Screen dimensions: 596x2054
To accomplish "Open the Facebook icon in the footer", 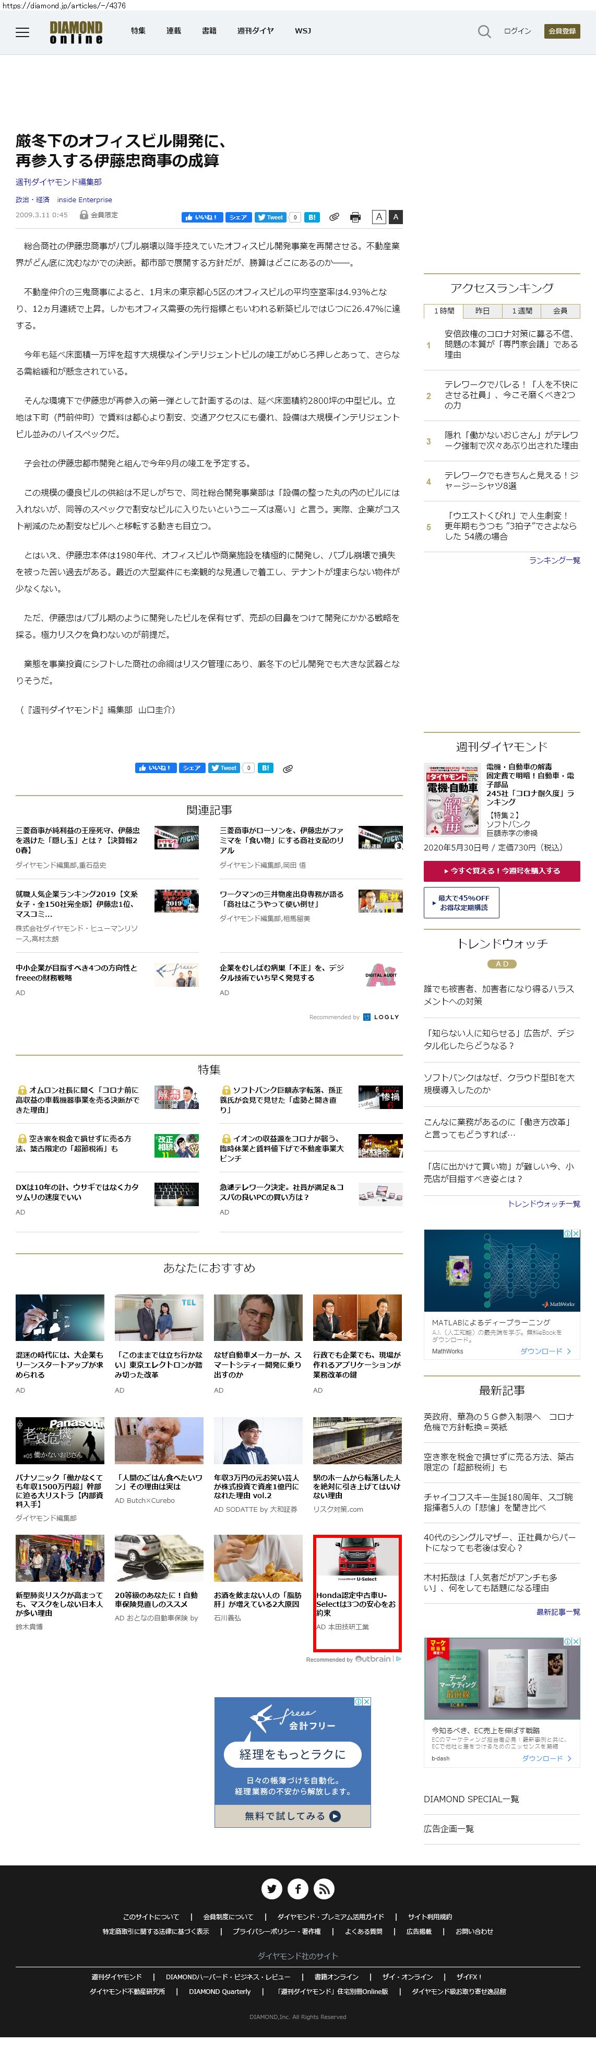I will pos(298,1888).
